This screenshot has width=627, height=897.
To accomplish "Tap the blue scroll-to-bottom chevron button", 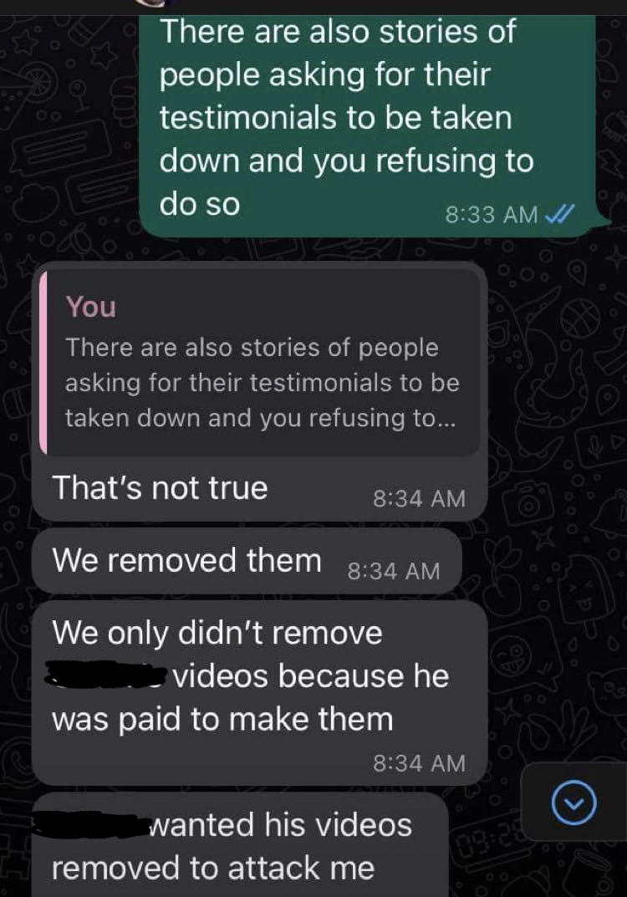I will point(573,802).
